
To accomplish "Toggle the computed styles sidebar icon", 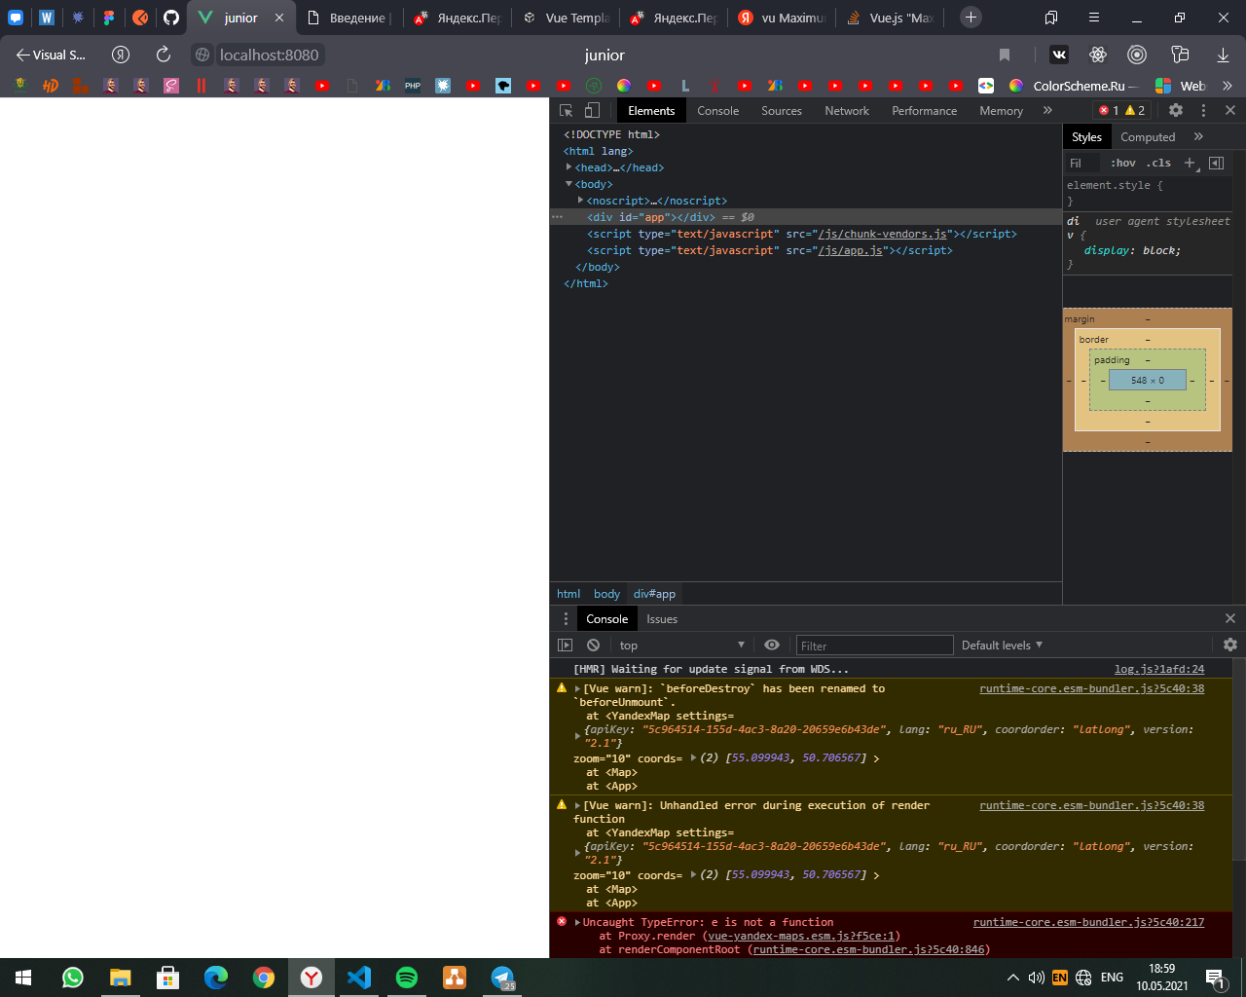I will click(1216, 164).
